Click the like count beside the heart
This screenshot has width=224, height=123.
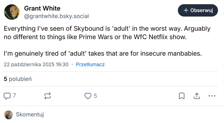click(x=95, y=96)
